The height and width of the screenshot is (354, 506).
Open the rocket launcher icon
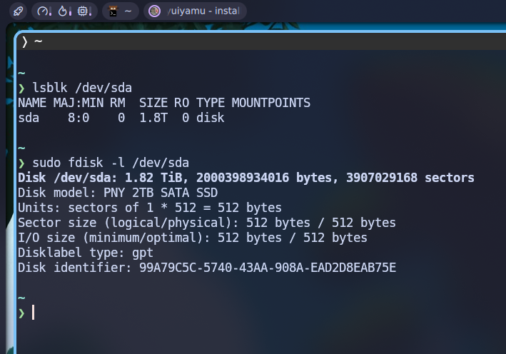[x=18, y=11]
